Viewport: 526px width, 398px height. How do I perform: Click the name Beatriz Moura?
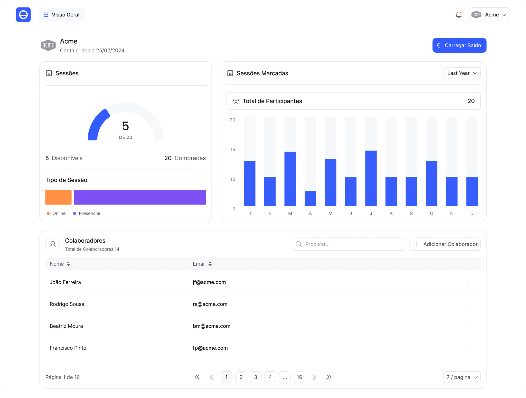(66, 326)
